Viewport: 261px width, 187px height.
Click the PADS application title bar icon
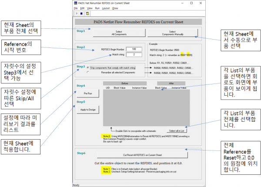click(75, 3)
